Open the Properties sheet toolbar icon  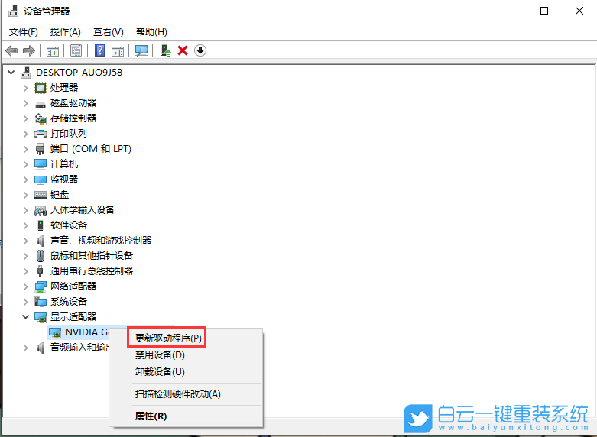(76, 50)
